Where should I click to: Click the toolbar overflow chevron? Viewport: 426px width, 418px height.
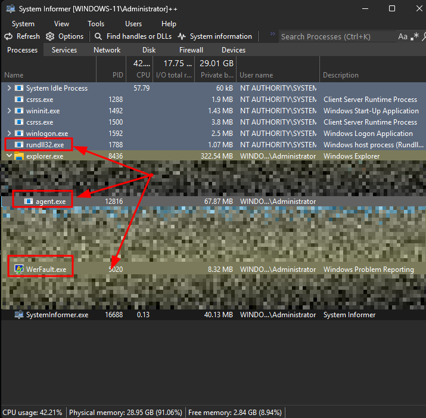click(x=272, y=34)
